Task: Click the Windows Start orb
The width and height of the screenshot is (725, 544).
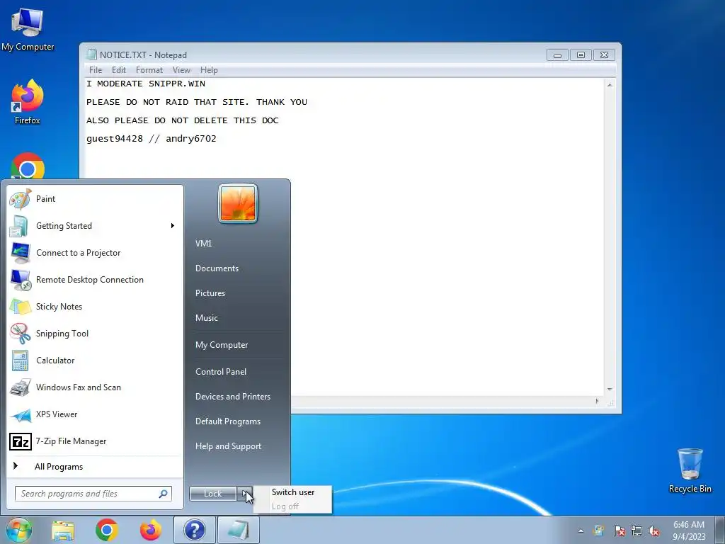Action: (18, 530)
